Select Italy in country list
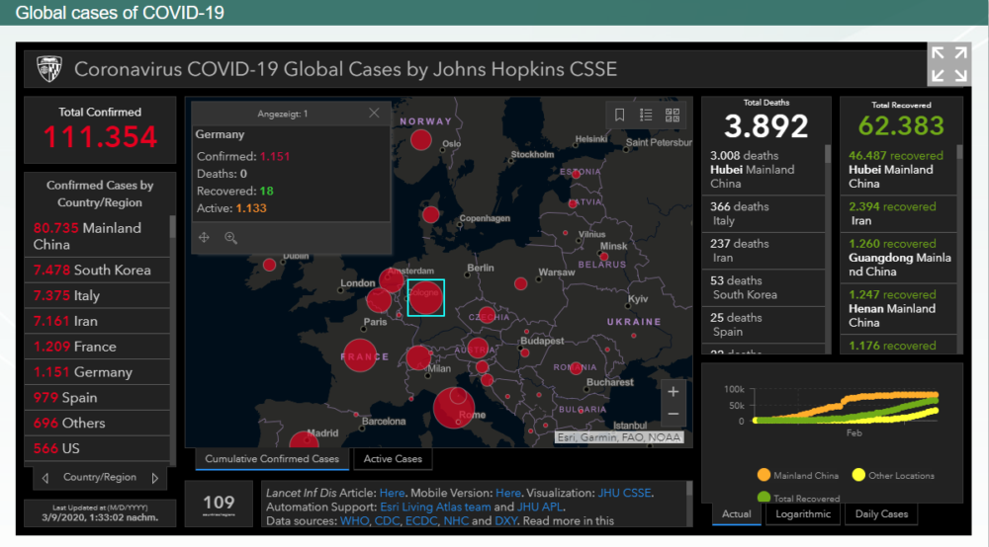The width and height of the screenshot is (989, 547). [x=97, y=295]
